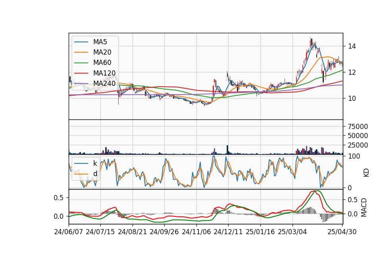
Task: Click the MA20 legend label
Action: [x=102, y=52]
